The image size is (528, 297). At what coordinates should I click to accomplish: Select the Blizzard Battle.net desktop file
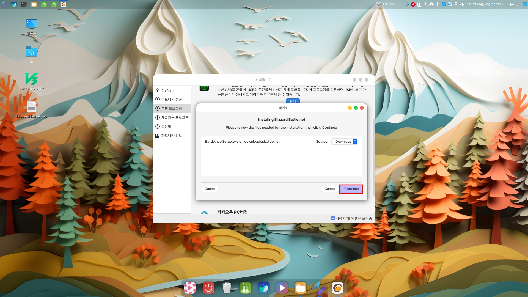(32, 107)
